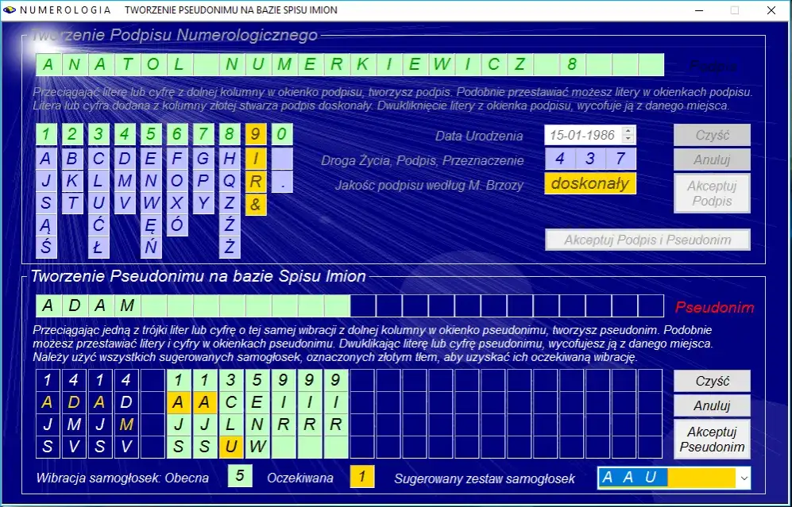This screenshot has height=507, width=792.
Task: Expand the Sugerowany zestaw samogłosek dropdown
Action: click(744, 478)
